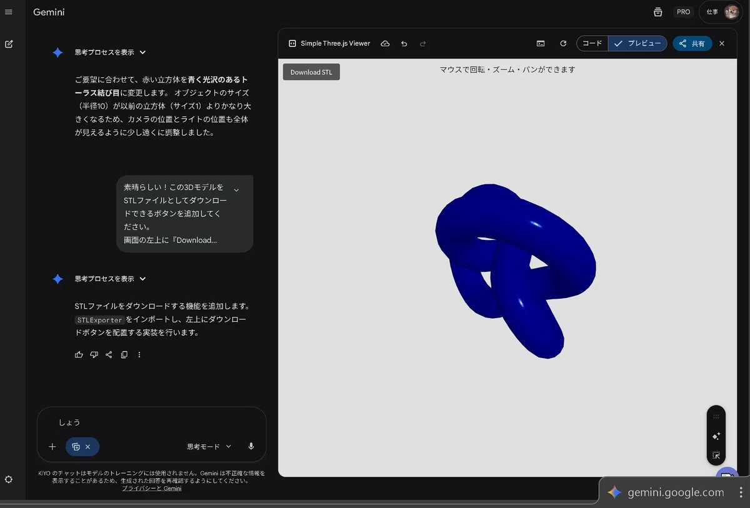750x508 pixels.
Task: Expand the second 思考プロセスを表示 section
Action: [x=110, y=279]
